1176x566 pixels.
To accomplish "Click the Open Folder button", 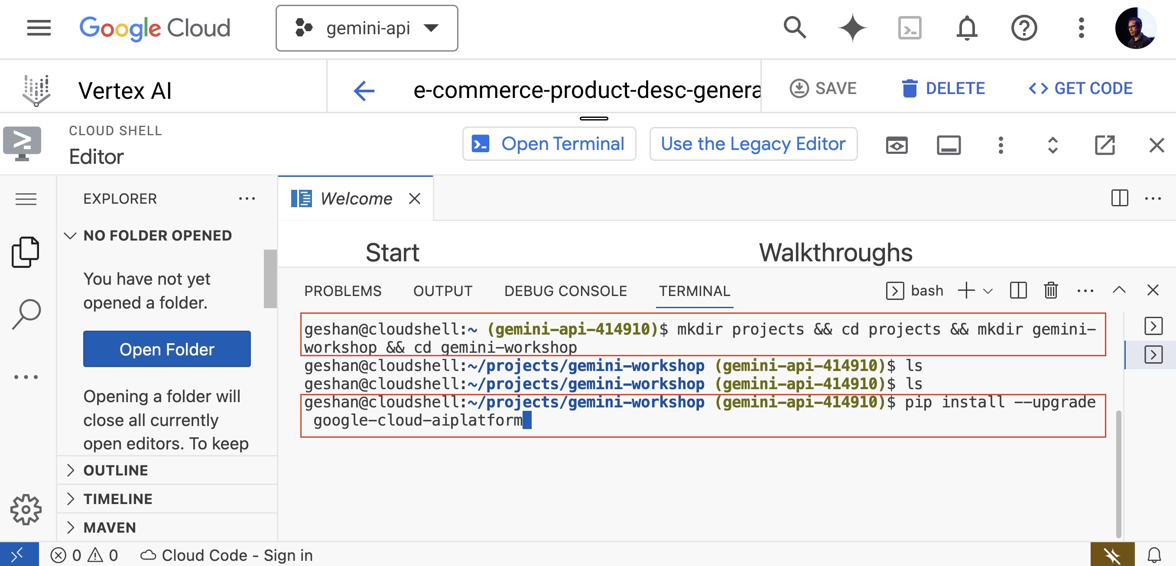I will click(167, 349).
